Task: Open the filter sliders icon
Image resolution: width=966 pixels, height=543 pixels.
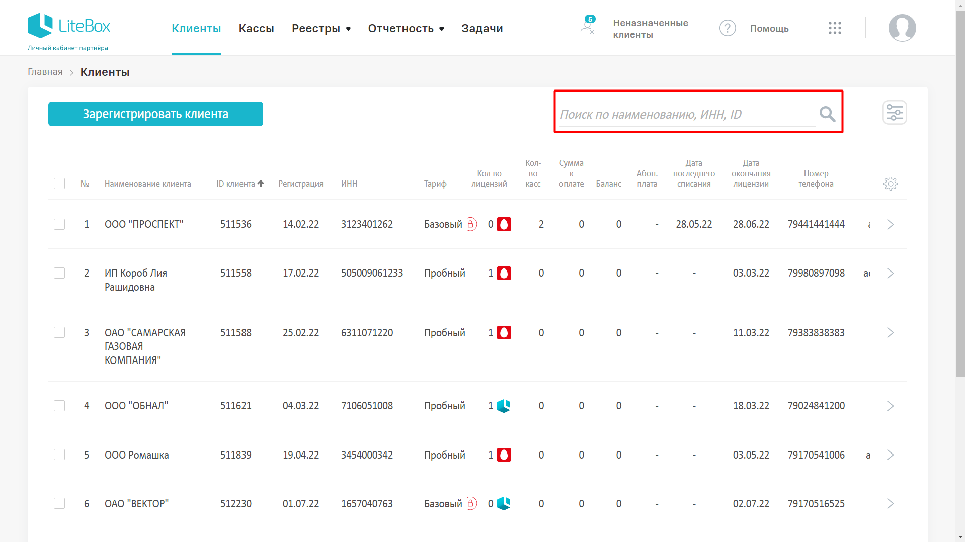Action: [895, 113]
